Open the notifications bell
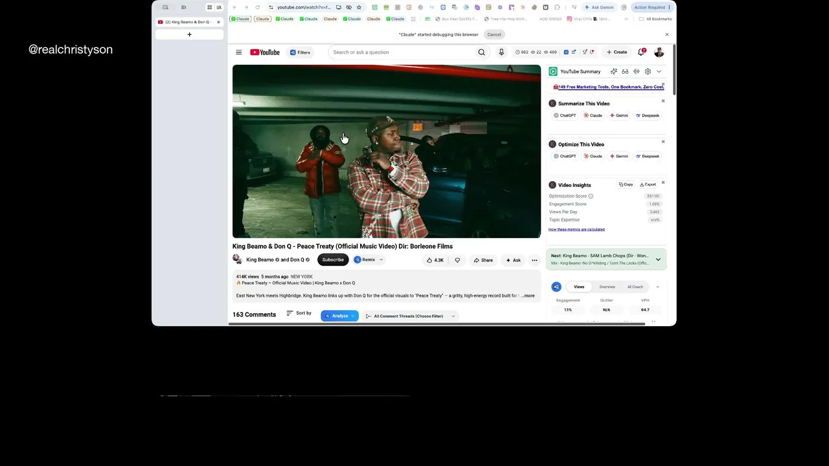 [641, 52]
